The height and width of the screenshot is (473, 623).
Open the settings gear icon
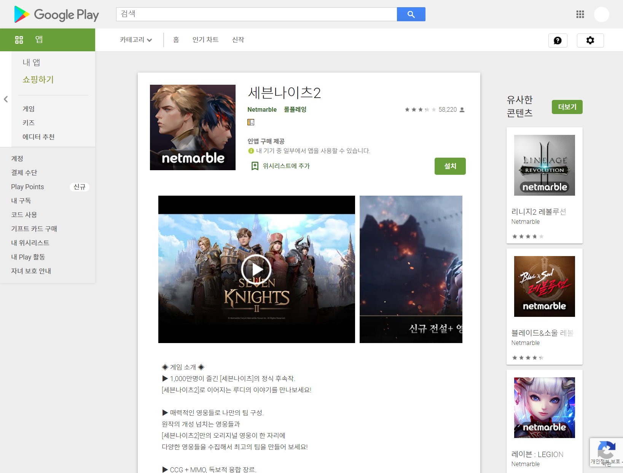590,40
